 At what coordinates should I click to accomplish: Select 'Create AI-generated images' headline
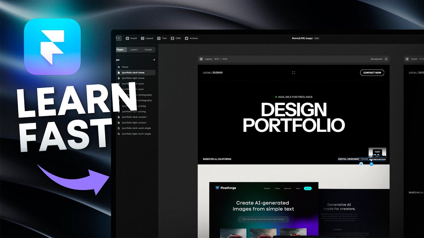coord(263,206)
